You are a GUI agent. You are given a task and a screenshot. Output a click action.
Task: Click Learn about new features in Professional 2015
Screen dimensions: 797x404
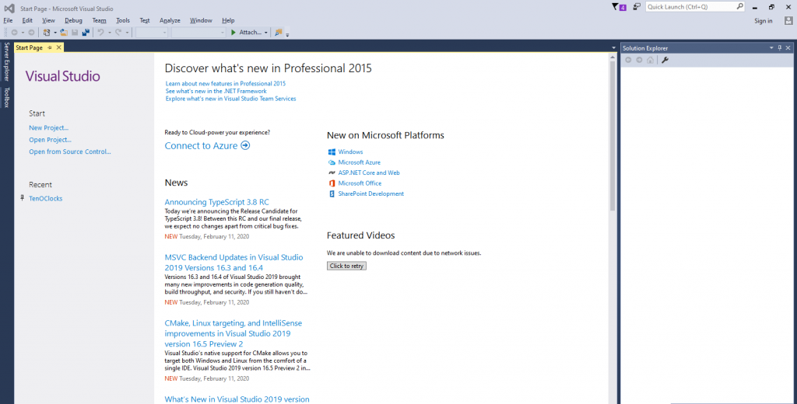click(x=225, y=83)
